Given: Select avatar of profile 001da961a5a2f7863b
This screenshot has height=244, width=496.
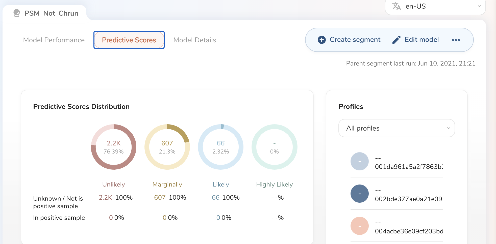Looking at the screenshot, I should click(359, 161).
